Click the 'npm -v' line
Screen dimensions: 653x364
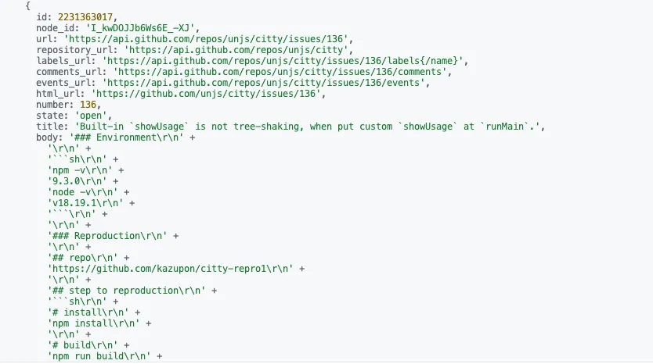tap(80, 170)
